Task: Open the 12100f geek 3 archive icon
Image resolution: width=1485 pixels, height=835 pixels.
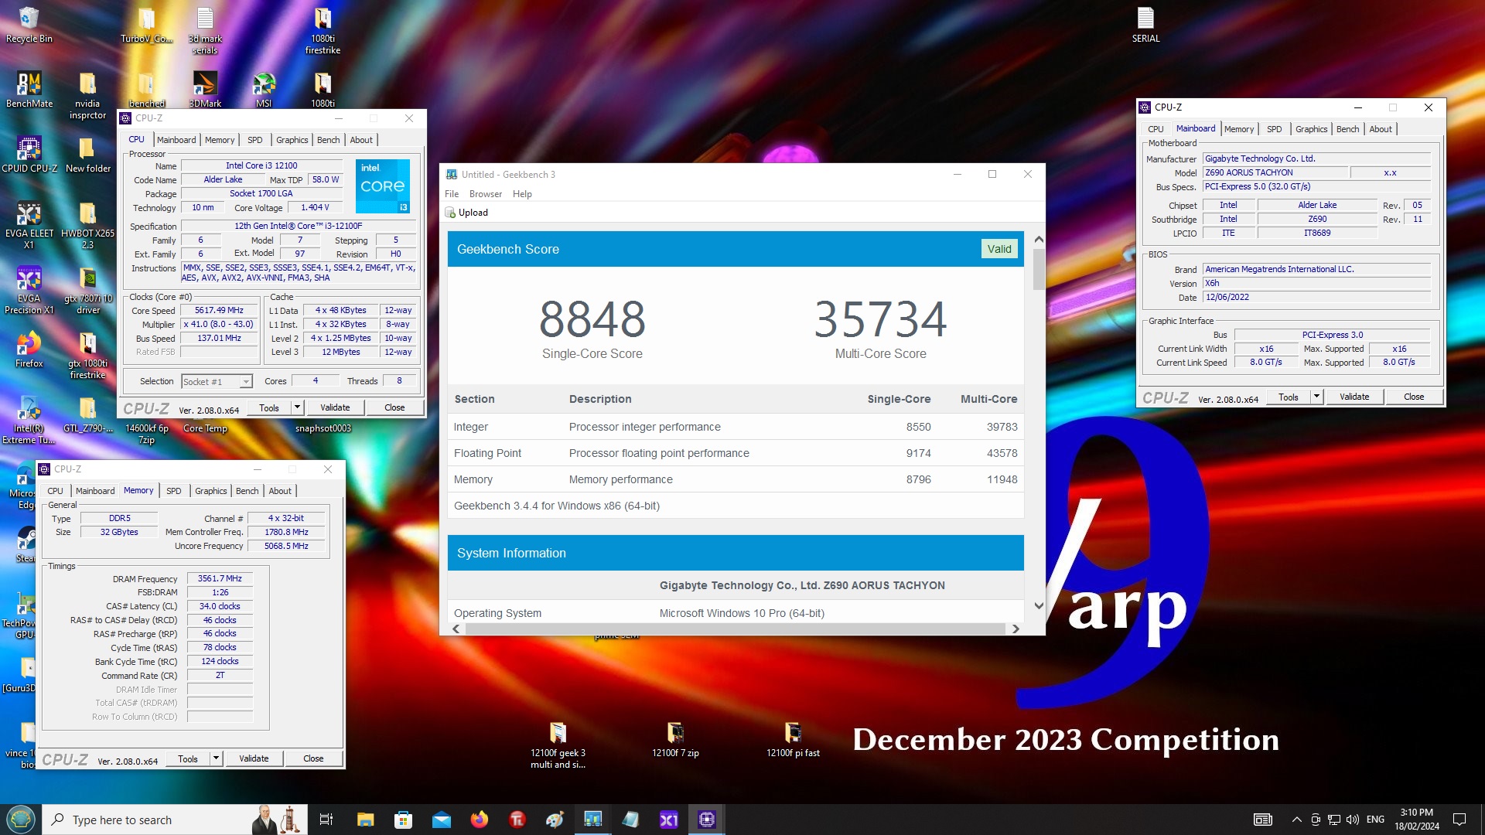Action: point(558,745)
